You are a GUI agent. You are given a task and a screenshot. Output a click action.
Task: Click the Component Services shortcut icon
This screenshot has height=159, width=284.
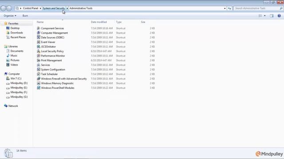(39, 28)
